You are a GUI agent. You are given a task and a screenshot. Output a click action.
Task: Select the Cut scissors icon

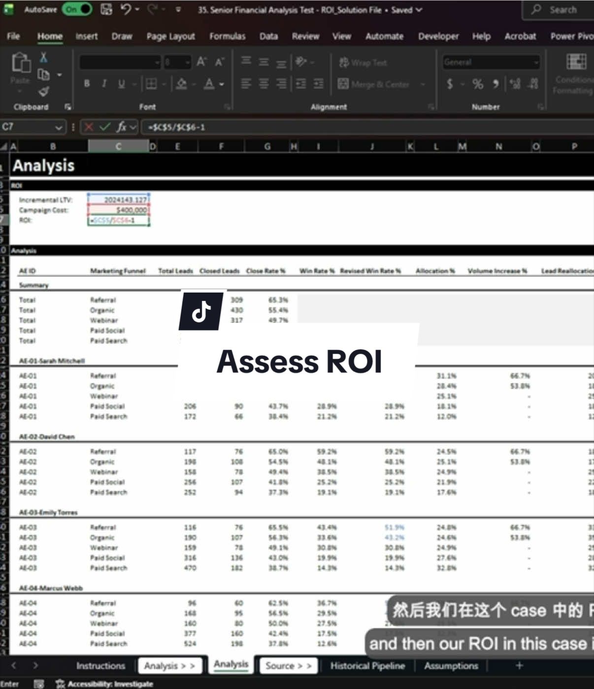44,58
